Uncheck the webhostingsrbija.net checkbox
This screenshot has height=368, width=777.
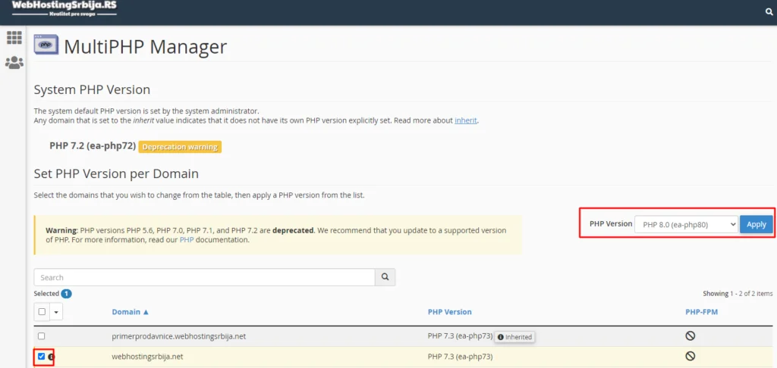click(42, 356)
